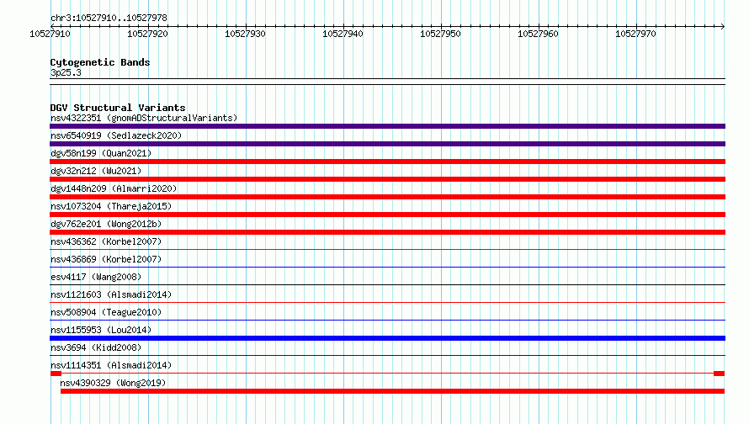The height and width of the screenshot is (424, 749).
Task: Open variant nsv4390329 (Wong2019)
Action: pos(113,383)
